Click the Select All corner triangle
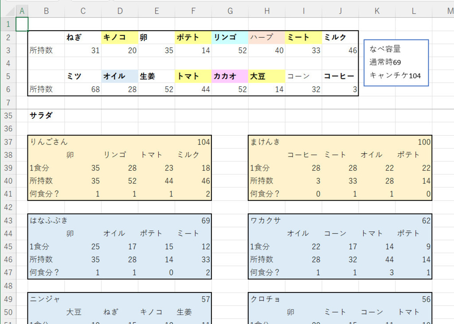Screen dimensions: 454x324 (8, 11)
